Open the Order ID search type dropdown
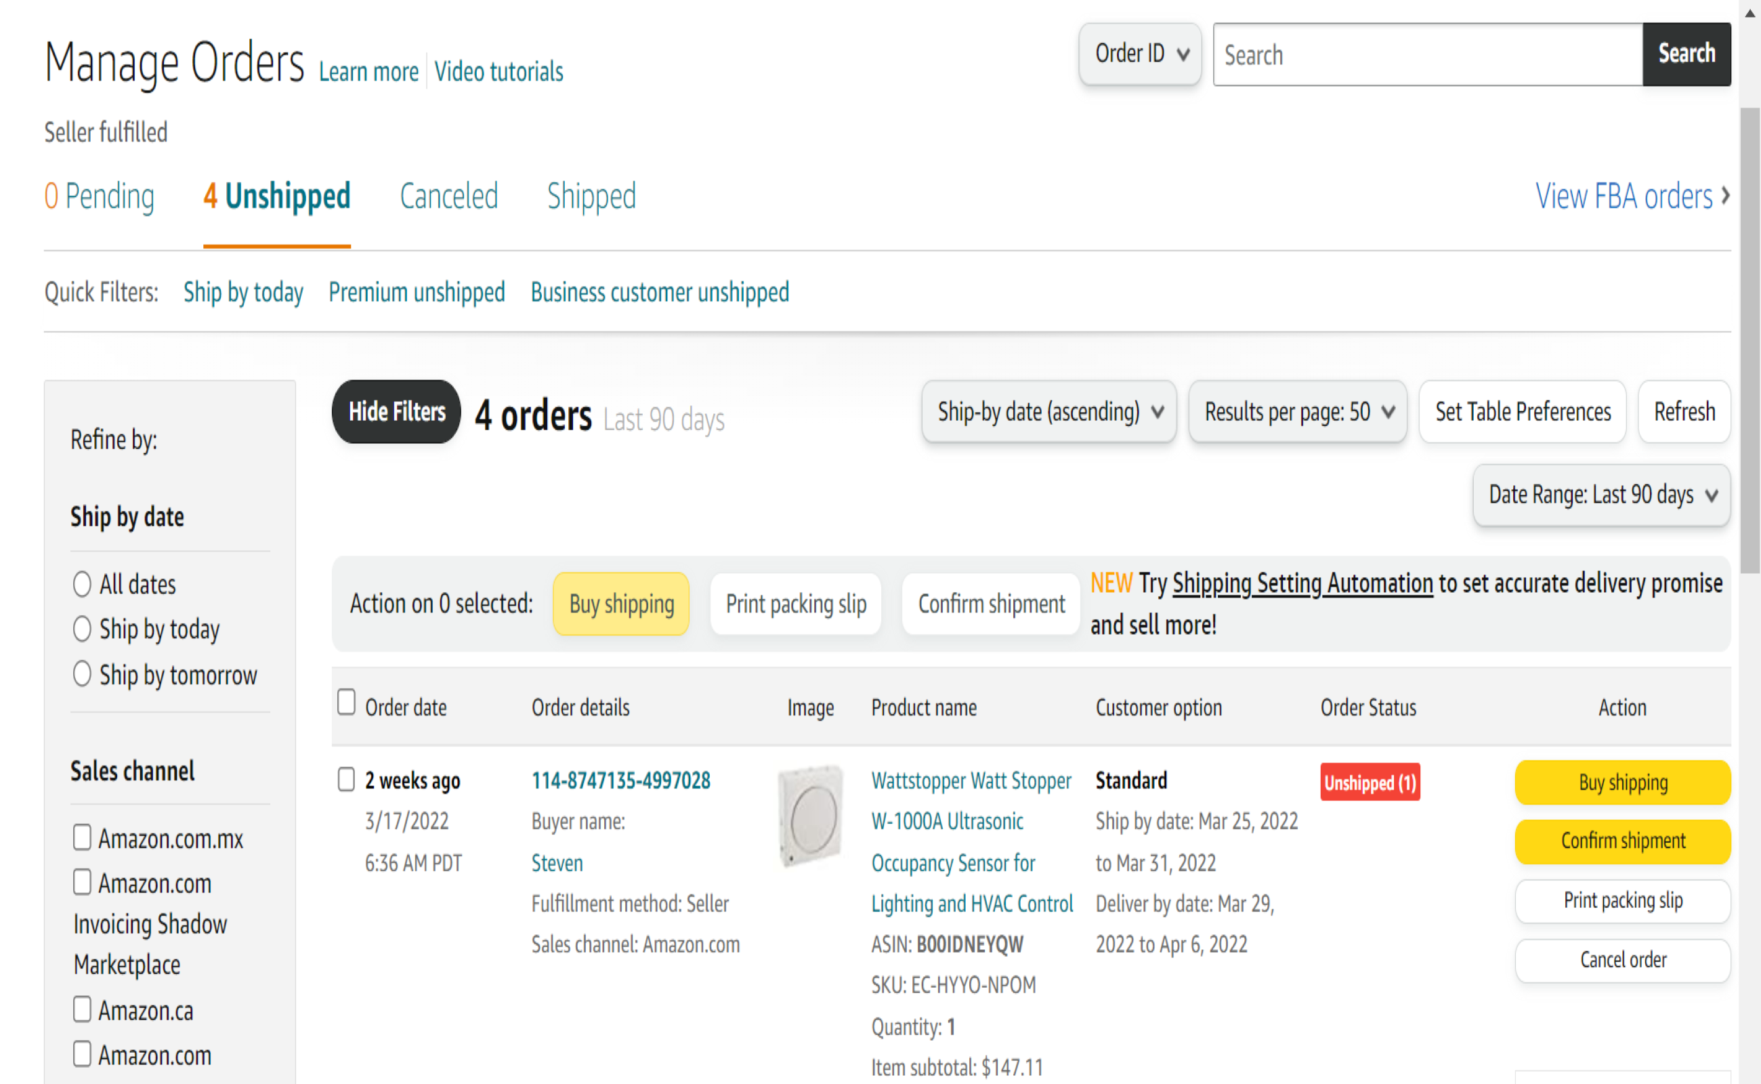The width and height of the screenshot is (1761, 1084). click(x=1140, y=54)
